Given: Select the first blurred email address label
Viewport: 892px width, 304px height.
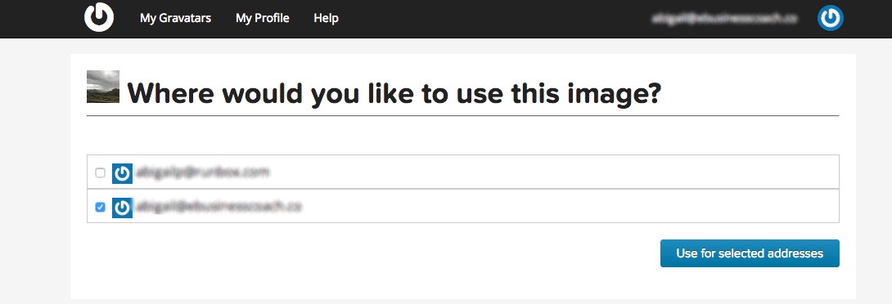Looking at the screenshot, I should point(202,172).
